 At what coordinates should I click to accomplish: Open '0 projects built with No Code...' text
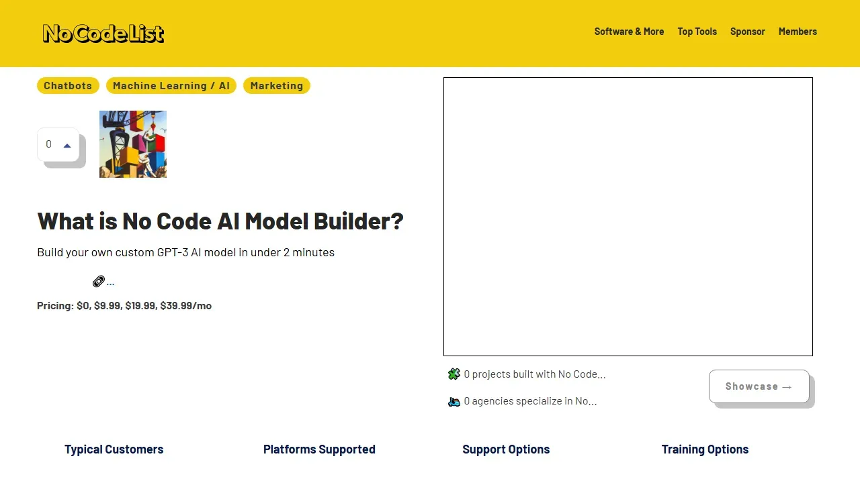[x=535, y=374]
